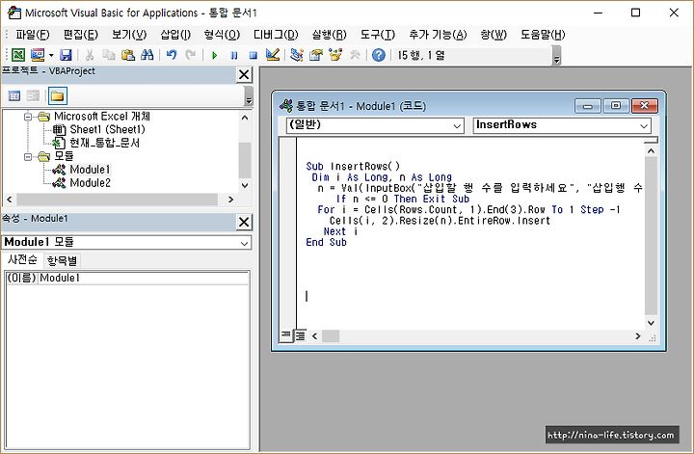Open the 형식(O) menu

(222, 35)
